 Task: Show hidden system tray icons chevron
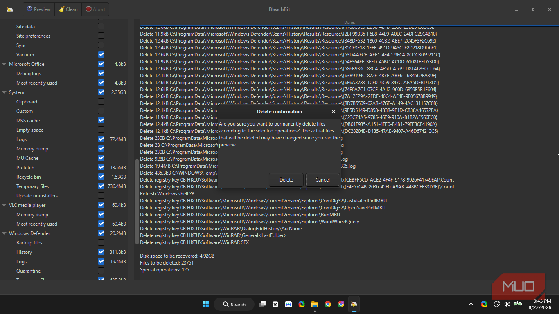[471, 304]
